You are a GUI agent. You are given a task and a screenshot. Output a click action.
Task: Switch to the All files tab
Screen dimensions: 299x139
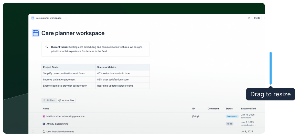pyautogui.click(x=49, y=100)
